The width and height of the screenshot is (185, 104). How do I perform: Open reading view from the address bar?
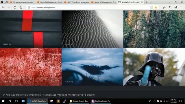[151, 8]
